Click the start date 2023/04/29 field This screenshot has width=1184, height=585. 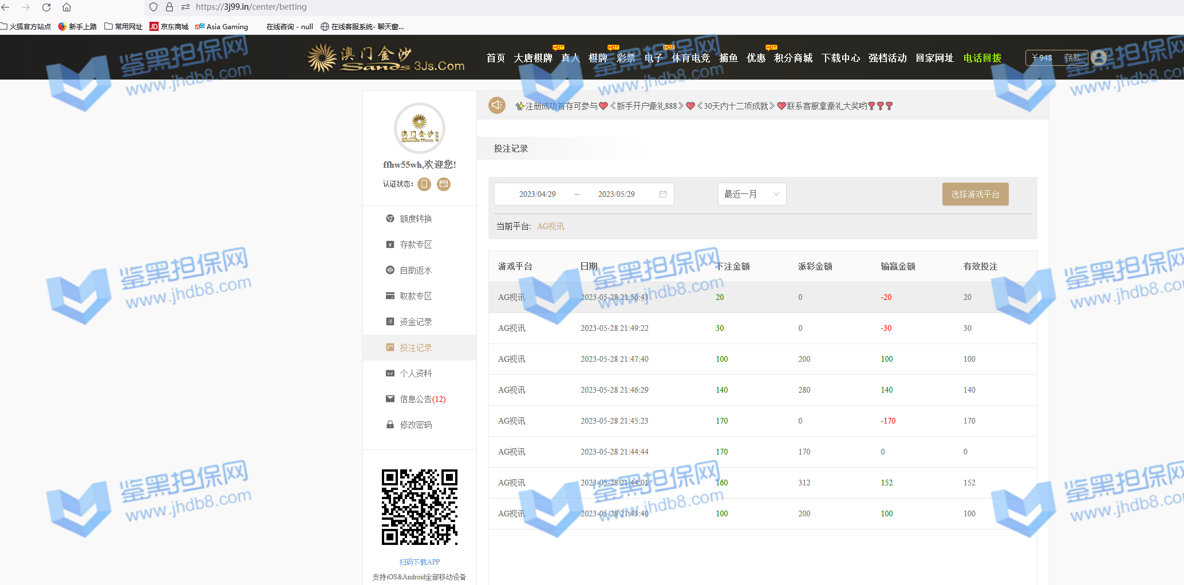pos(537,194)
